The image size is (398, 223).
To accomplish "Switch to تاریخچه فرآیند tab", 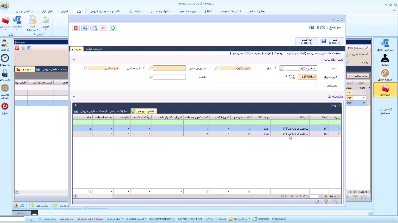I will coord(94,49).
